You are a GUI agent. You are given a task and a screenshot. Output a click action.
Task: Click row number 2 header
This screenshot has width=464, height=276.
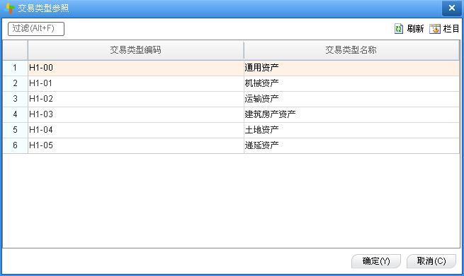coord(15,83)
